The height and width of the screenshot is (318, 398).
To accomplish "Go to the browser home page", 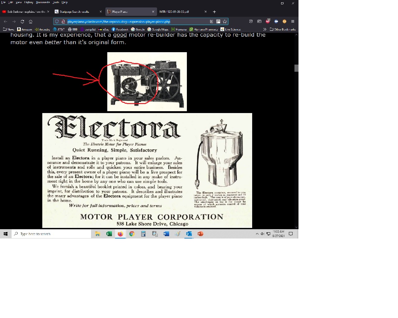I will click(30, 21).
